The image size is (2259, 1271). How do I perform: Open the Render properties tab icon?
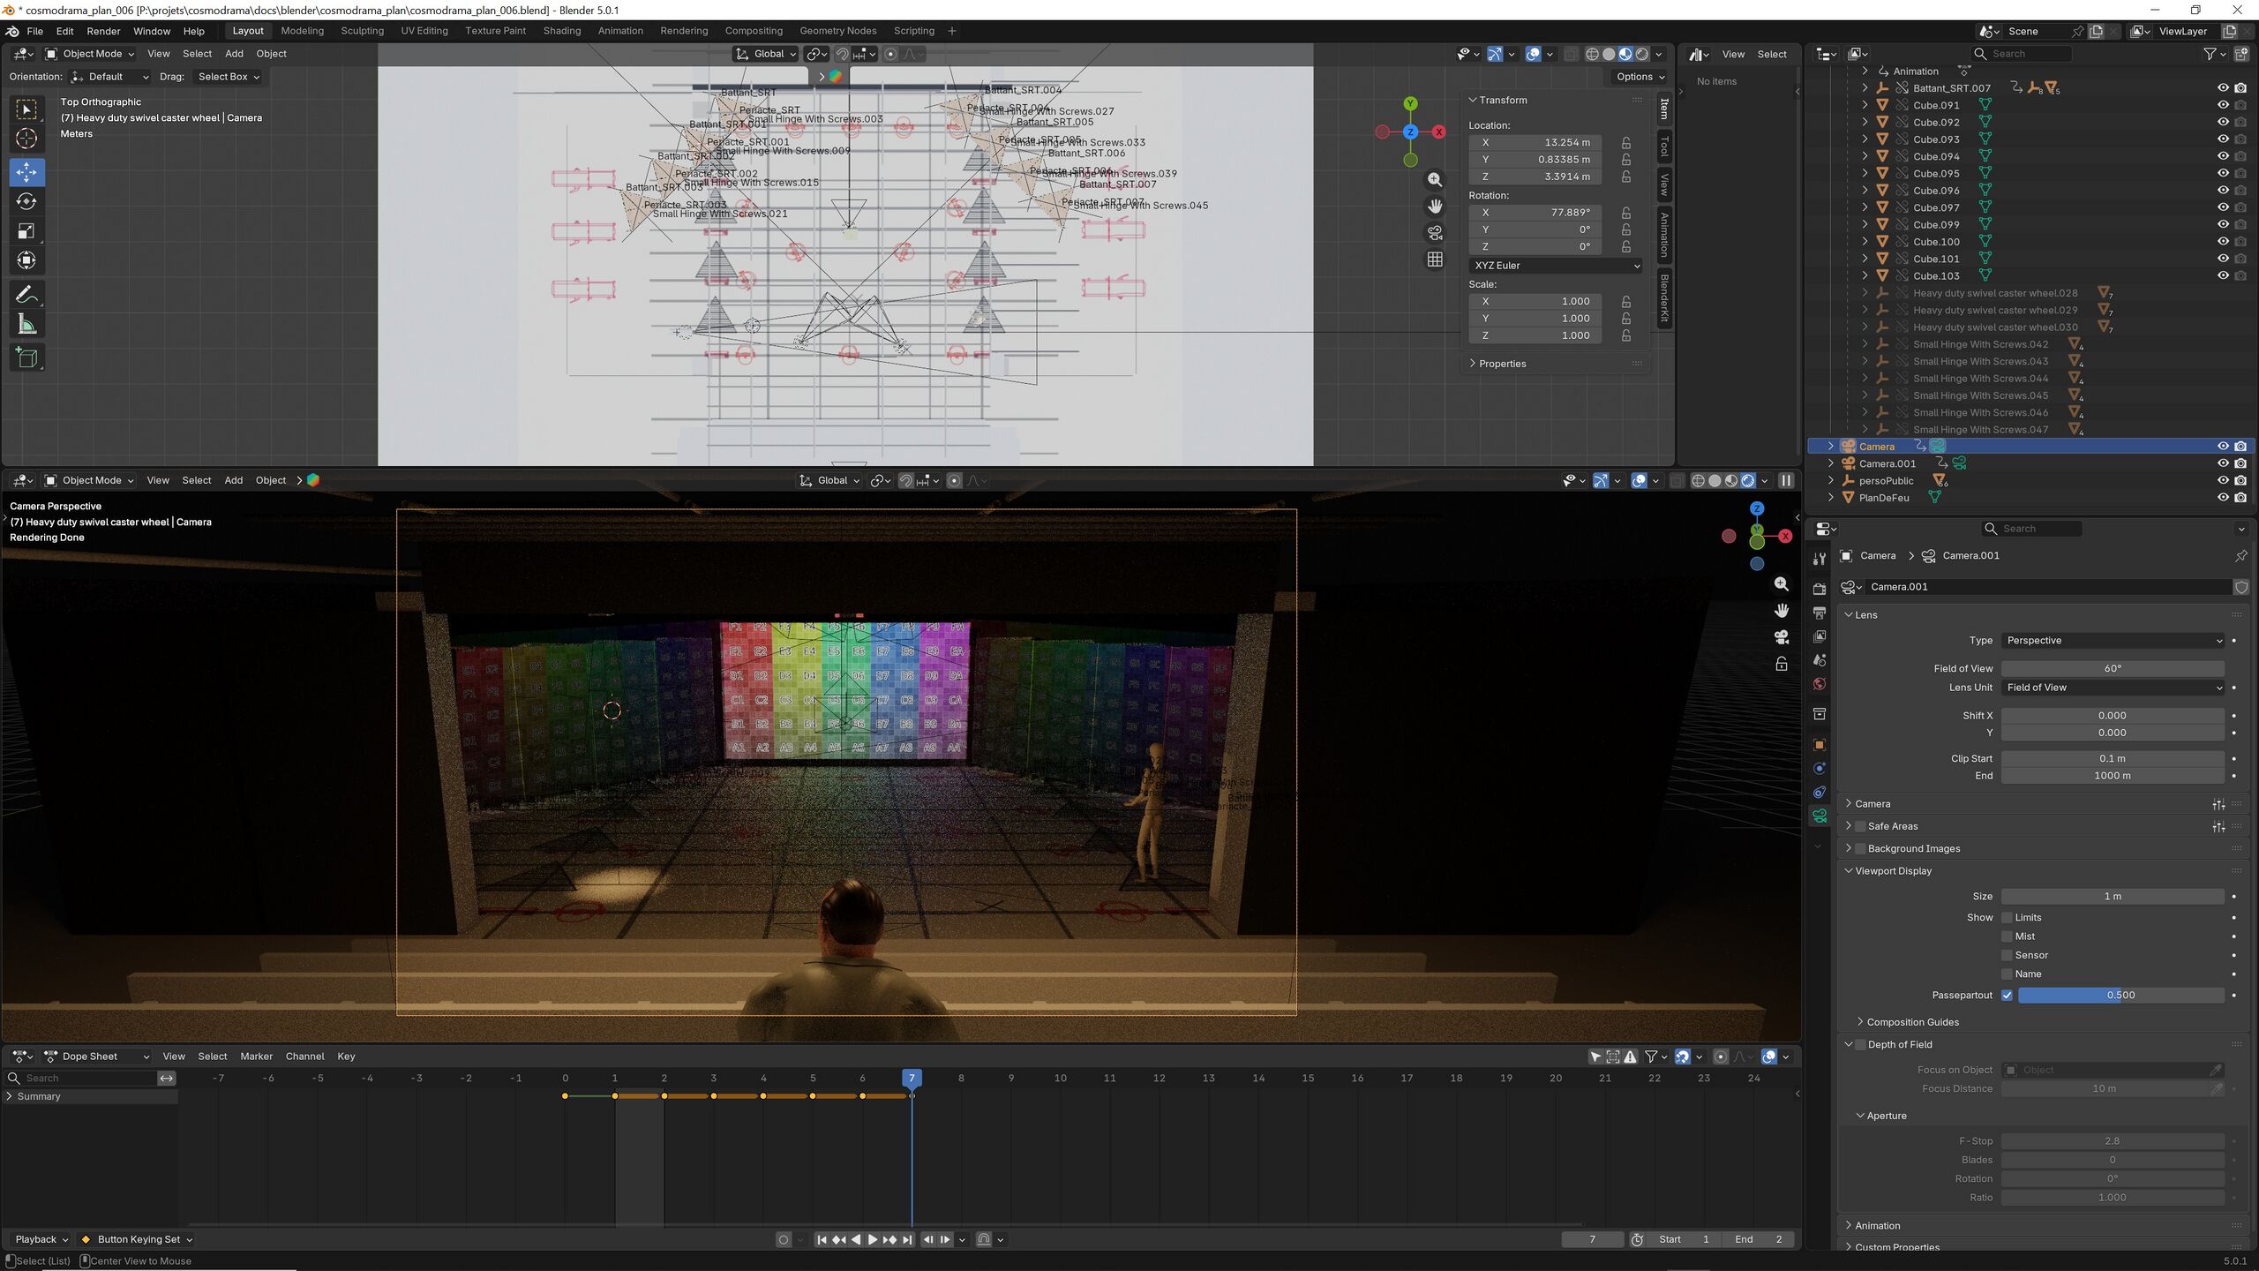click(1819, 589)
